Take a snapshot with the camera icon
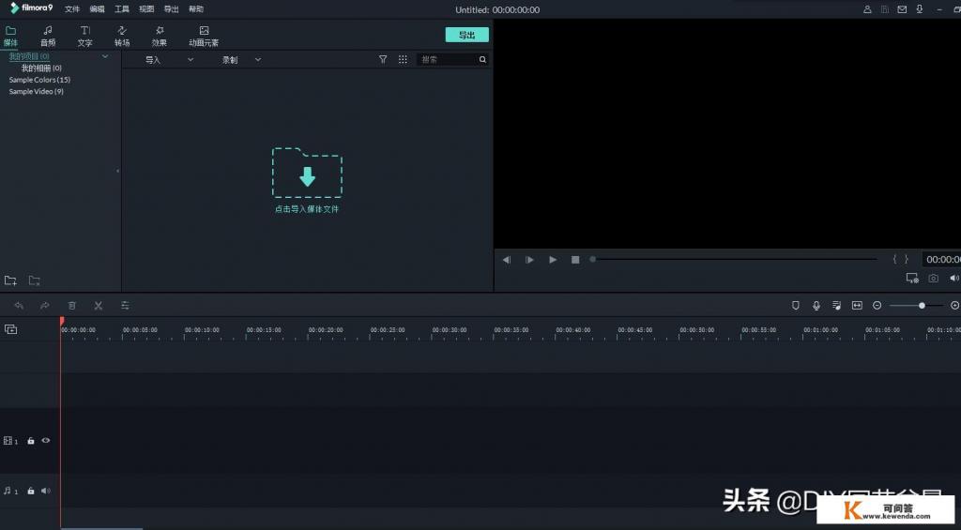The height and width of the screenshot is (530, 961). pos(933,279)
